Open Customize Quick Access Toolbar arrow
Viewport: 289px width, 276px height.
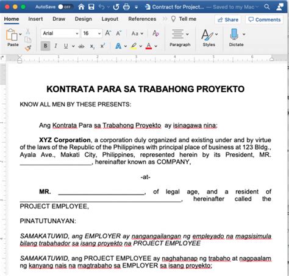[x=136, y=7]
